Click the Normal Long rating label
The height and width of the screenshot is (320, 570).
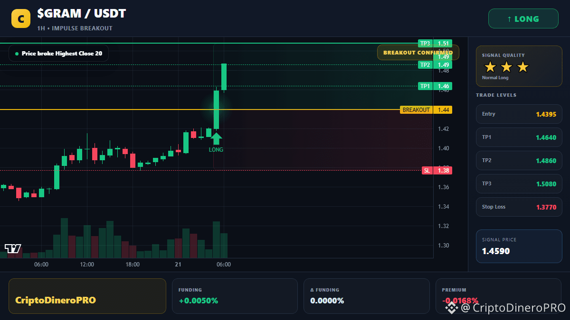[x=495, y=78]
